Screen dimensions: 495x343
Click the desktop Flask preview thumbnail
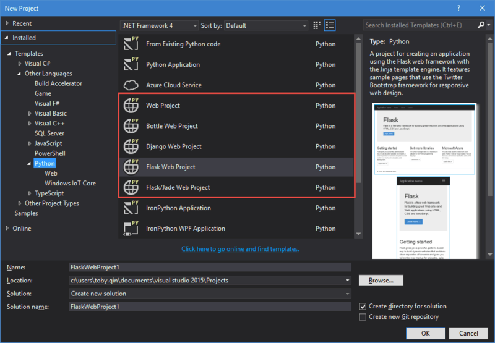click(424, 139)
